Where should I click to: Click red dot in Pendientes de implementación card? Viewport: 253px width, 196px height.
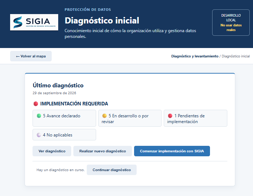tap(170, 116)
